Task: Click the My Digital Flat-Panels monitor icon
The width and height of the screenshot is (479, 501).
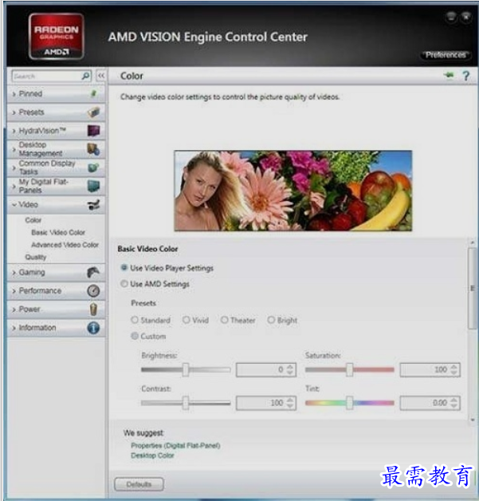Action: point(93,186)
